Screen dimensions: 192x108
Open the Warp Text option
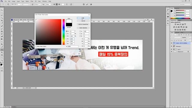(67, 4)
